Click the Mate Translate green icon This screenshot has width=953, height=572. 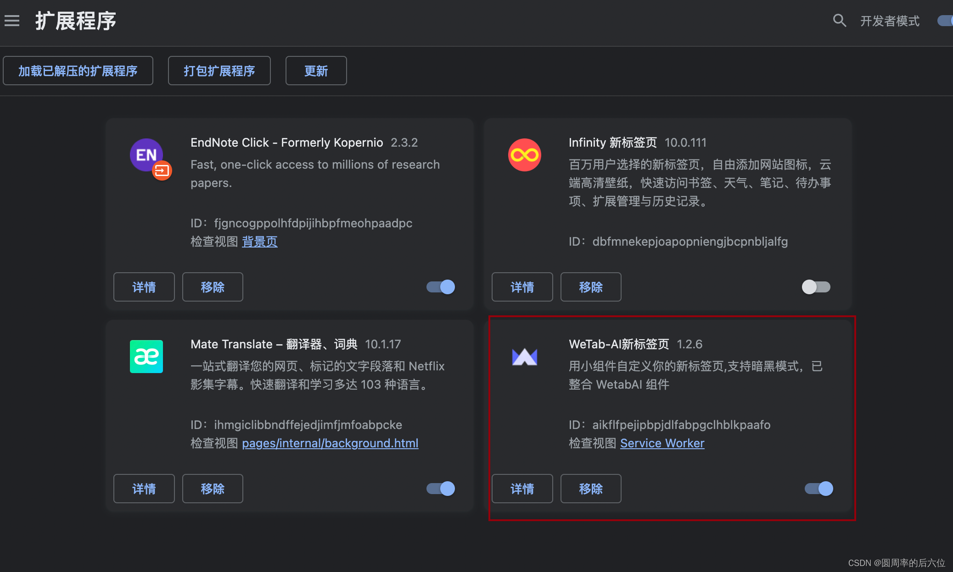click(x=146, y=357)
